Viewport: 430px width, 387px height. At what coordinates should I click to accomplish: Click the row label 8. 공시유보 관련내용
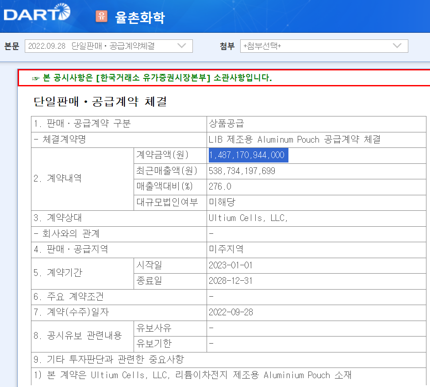pos(77,336)
